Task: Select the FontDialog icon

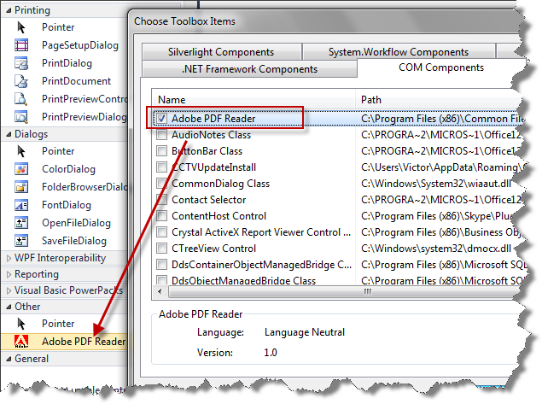Action: click(21, 205)
